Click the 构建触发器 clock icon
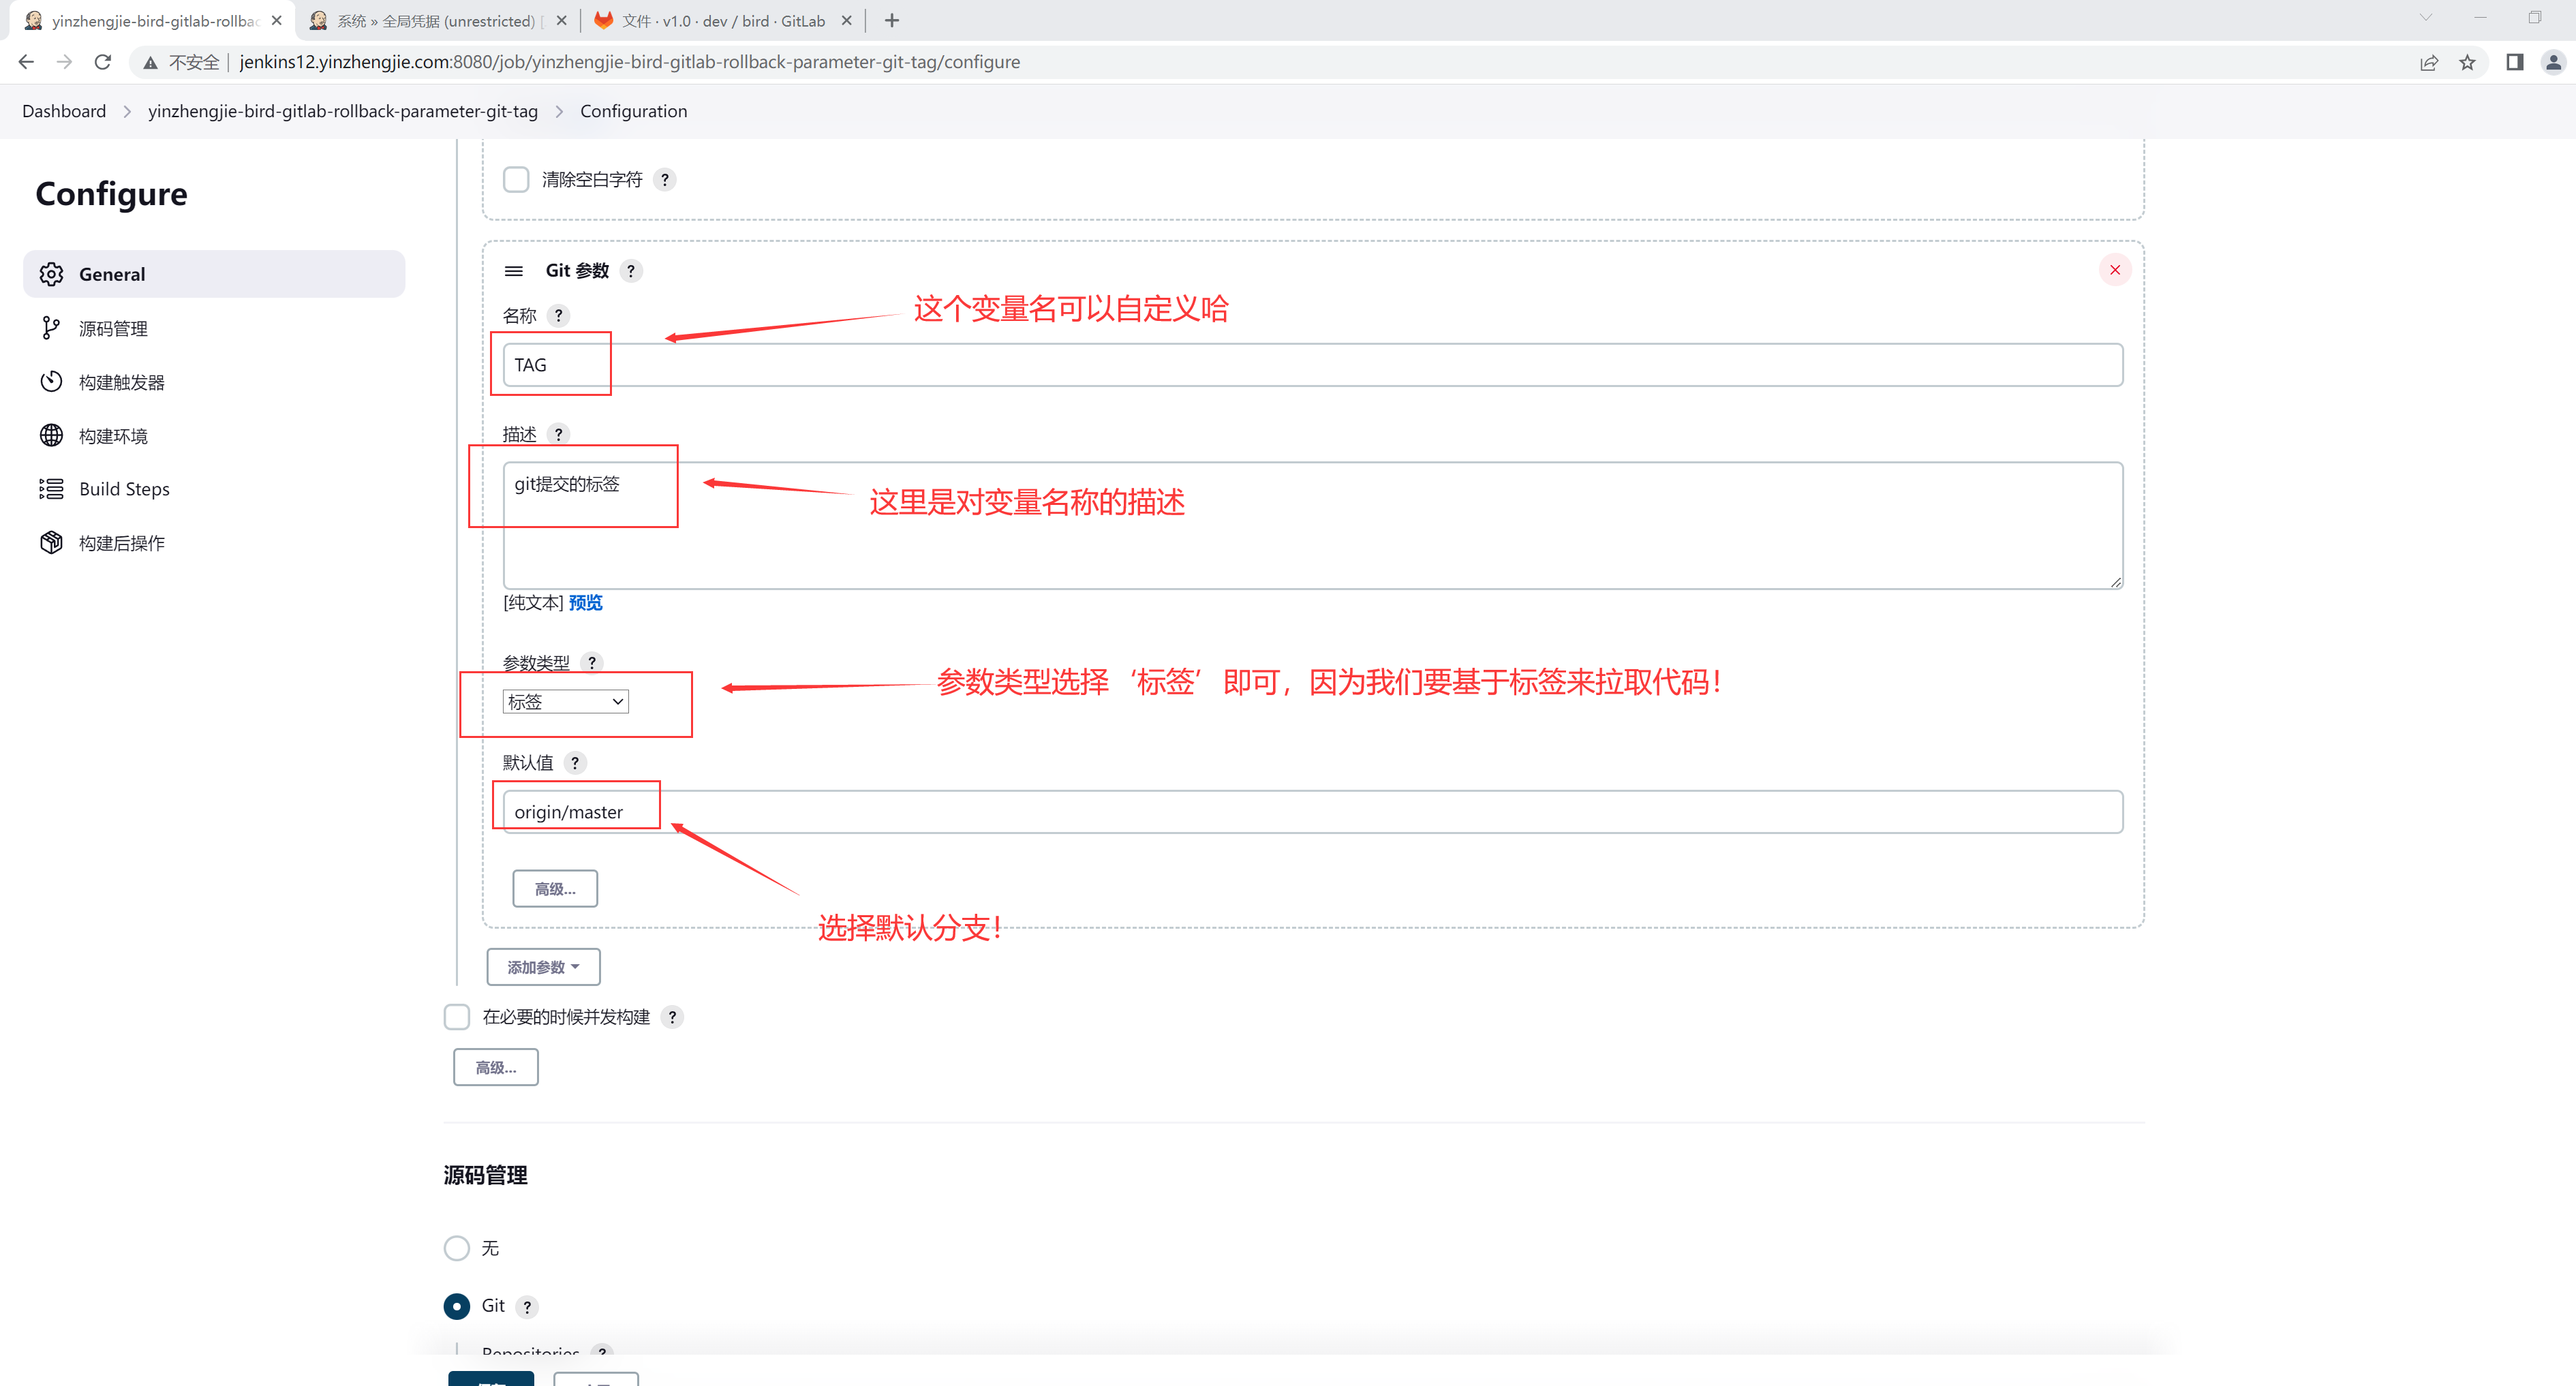 pos(51,382)
